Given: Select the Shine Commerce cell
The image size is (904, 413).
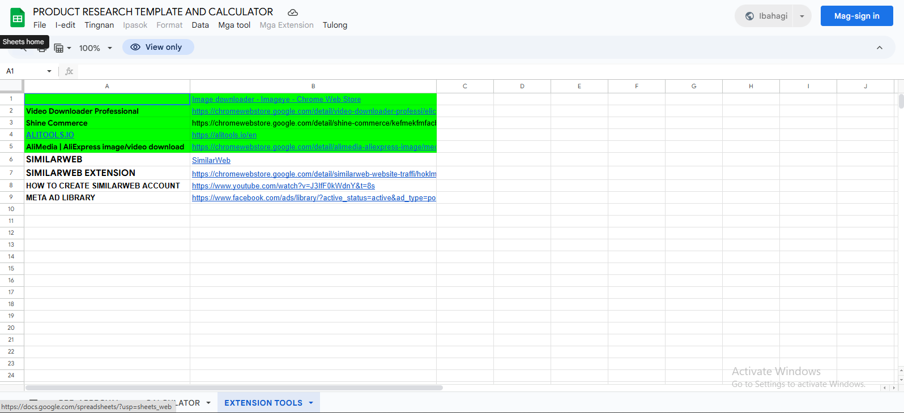Looking at the screenshot, I should coord(107,123).
